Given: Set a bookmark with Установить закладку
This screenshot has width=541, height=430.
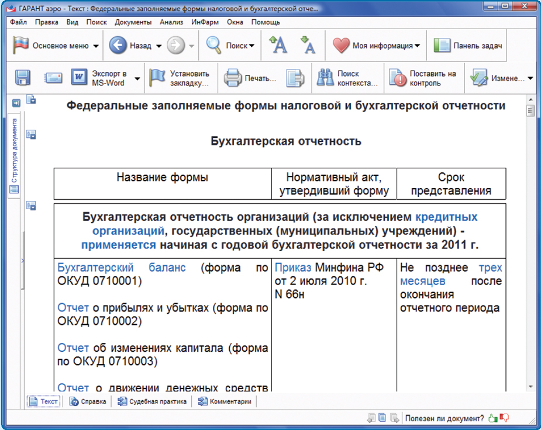Looking at the screenshot, I should [180, 78].
